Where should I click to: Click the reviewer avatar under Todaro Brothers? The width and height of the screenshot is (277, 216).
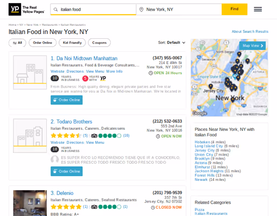click(x=55, y=159)
